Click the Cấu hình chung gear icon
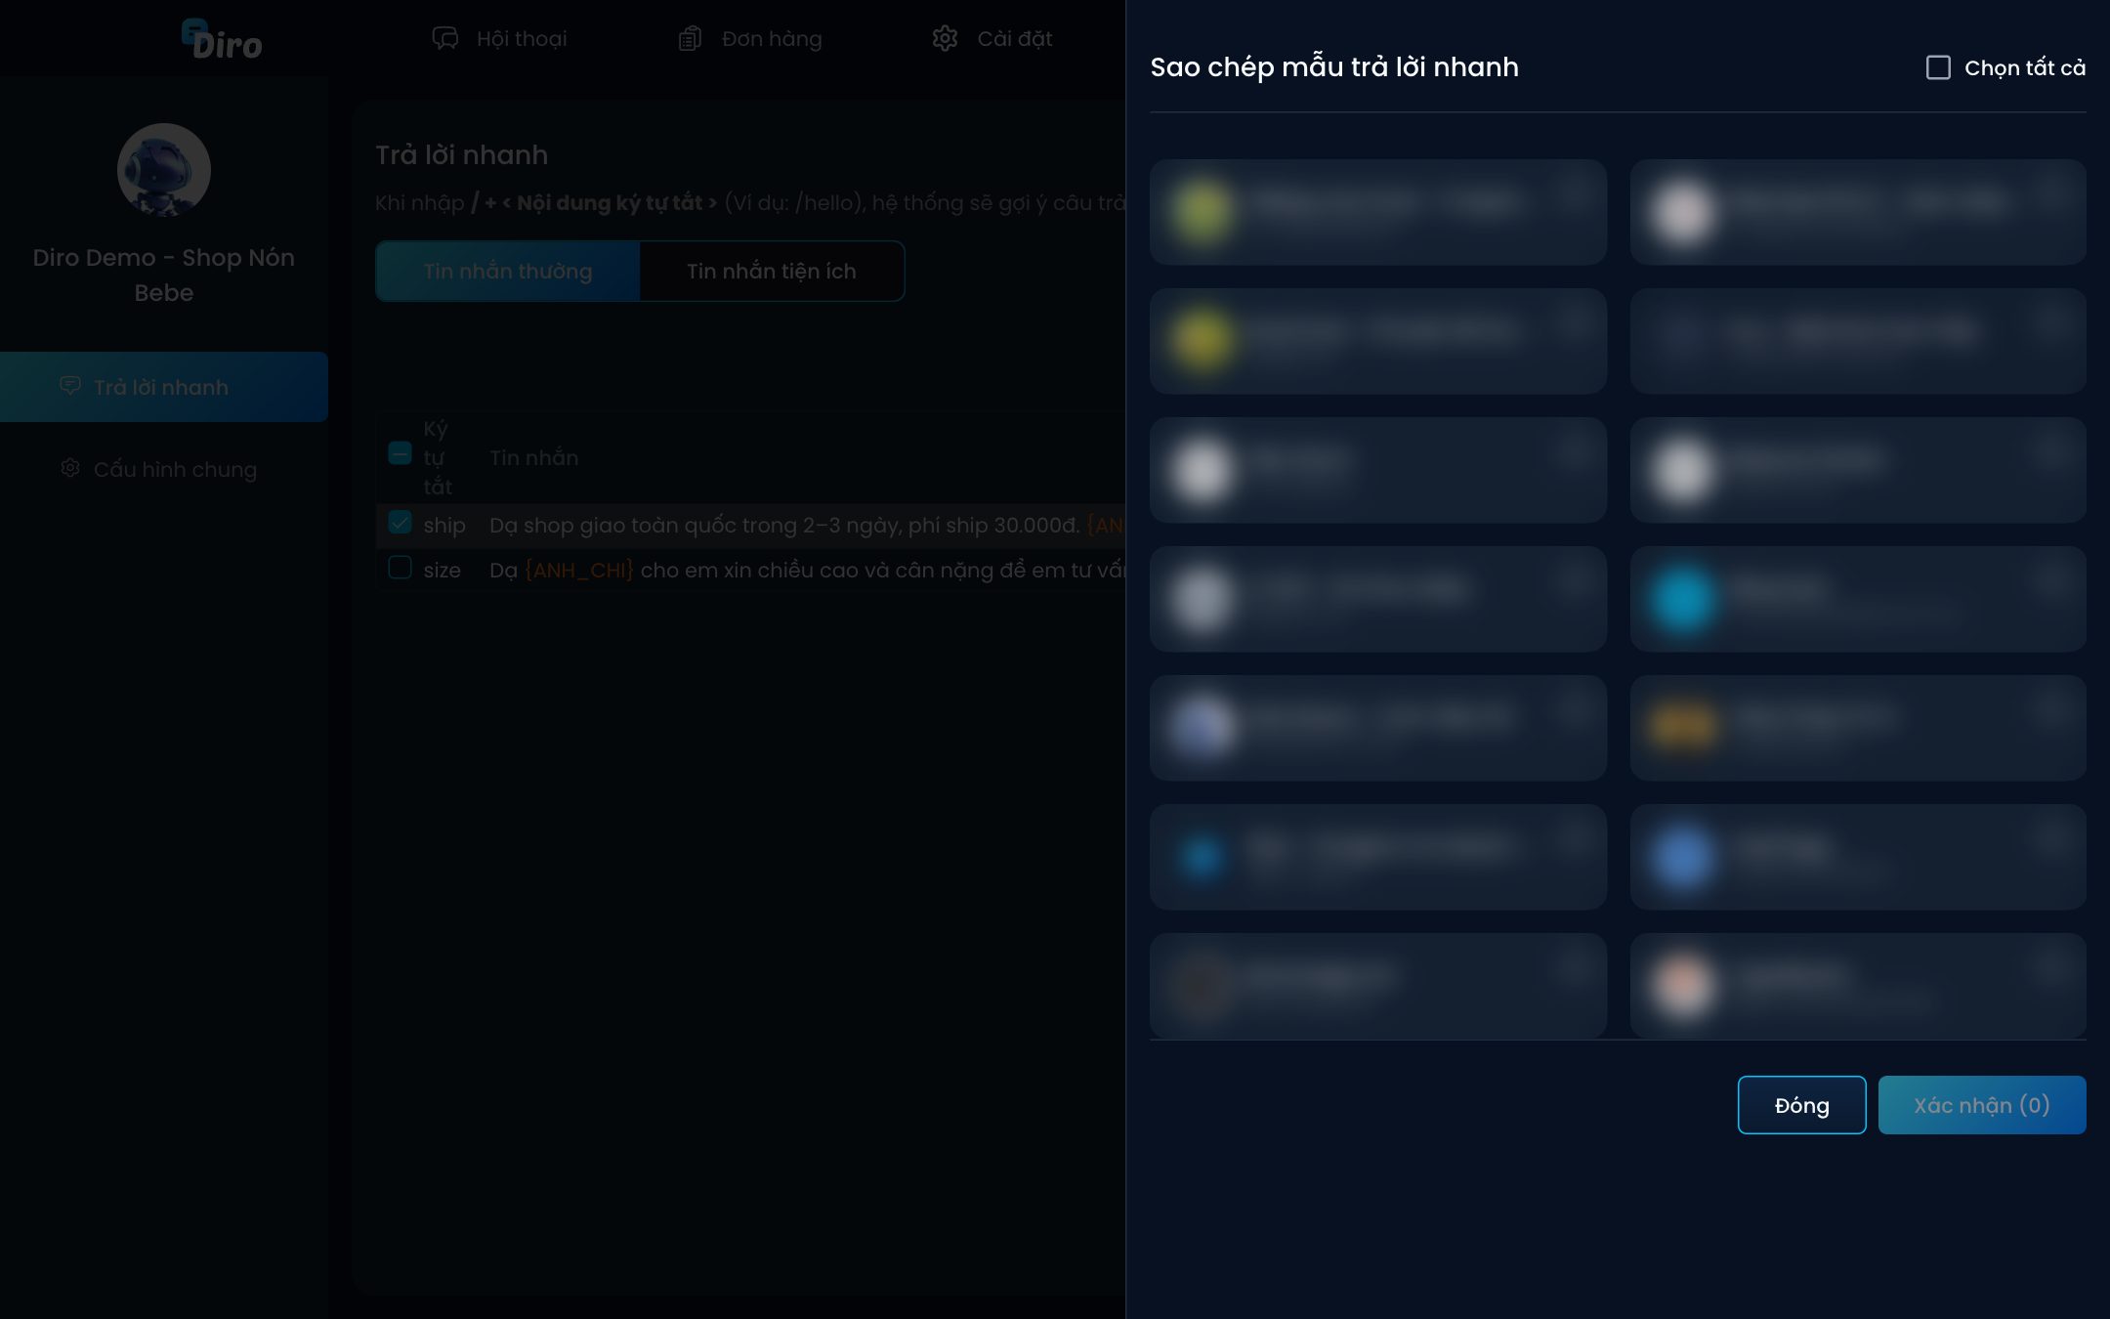2110x1319 pixels. (x=70, y=468)
